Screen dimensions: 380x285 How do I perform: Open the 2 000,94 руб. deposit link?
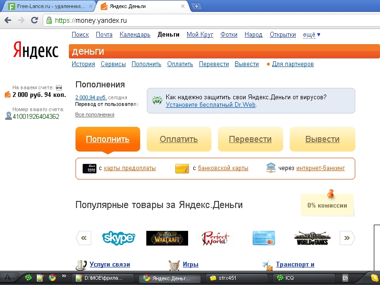(91, 97)
